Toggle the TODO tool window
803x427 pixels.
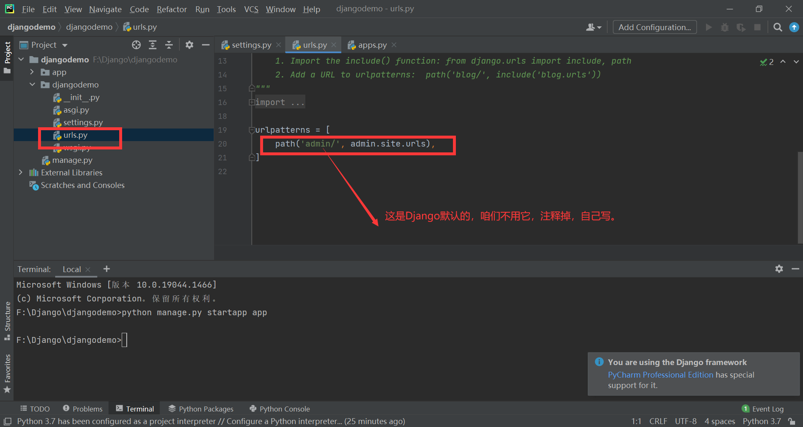pyautogui.click(x=35, y=409)
